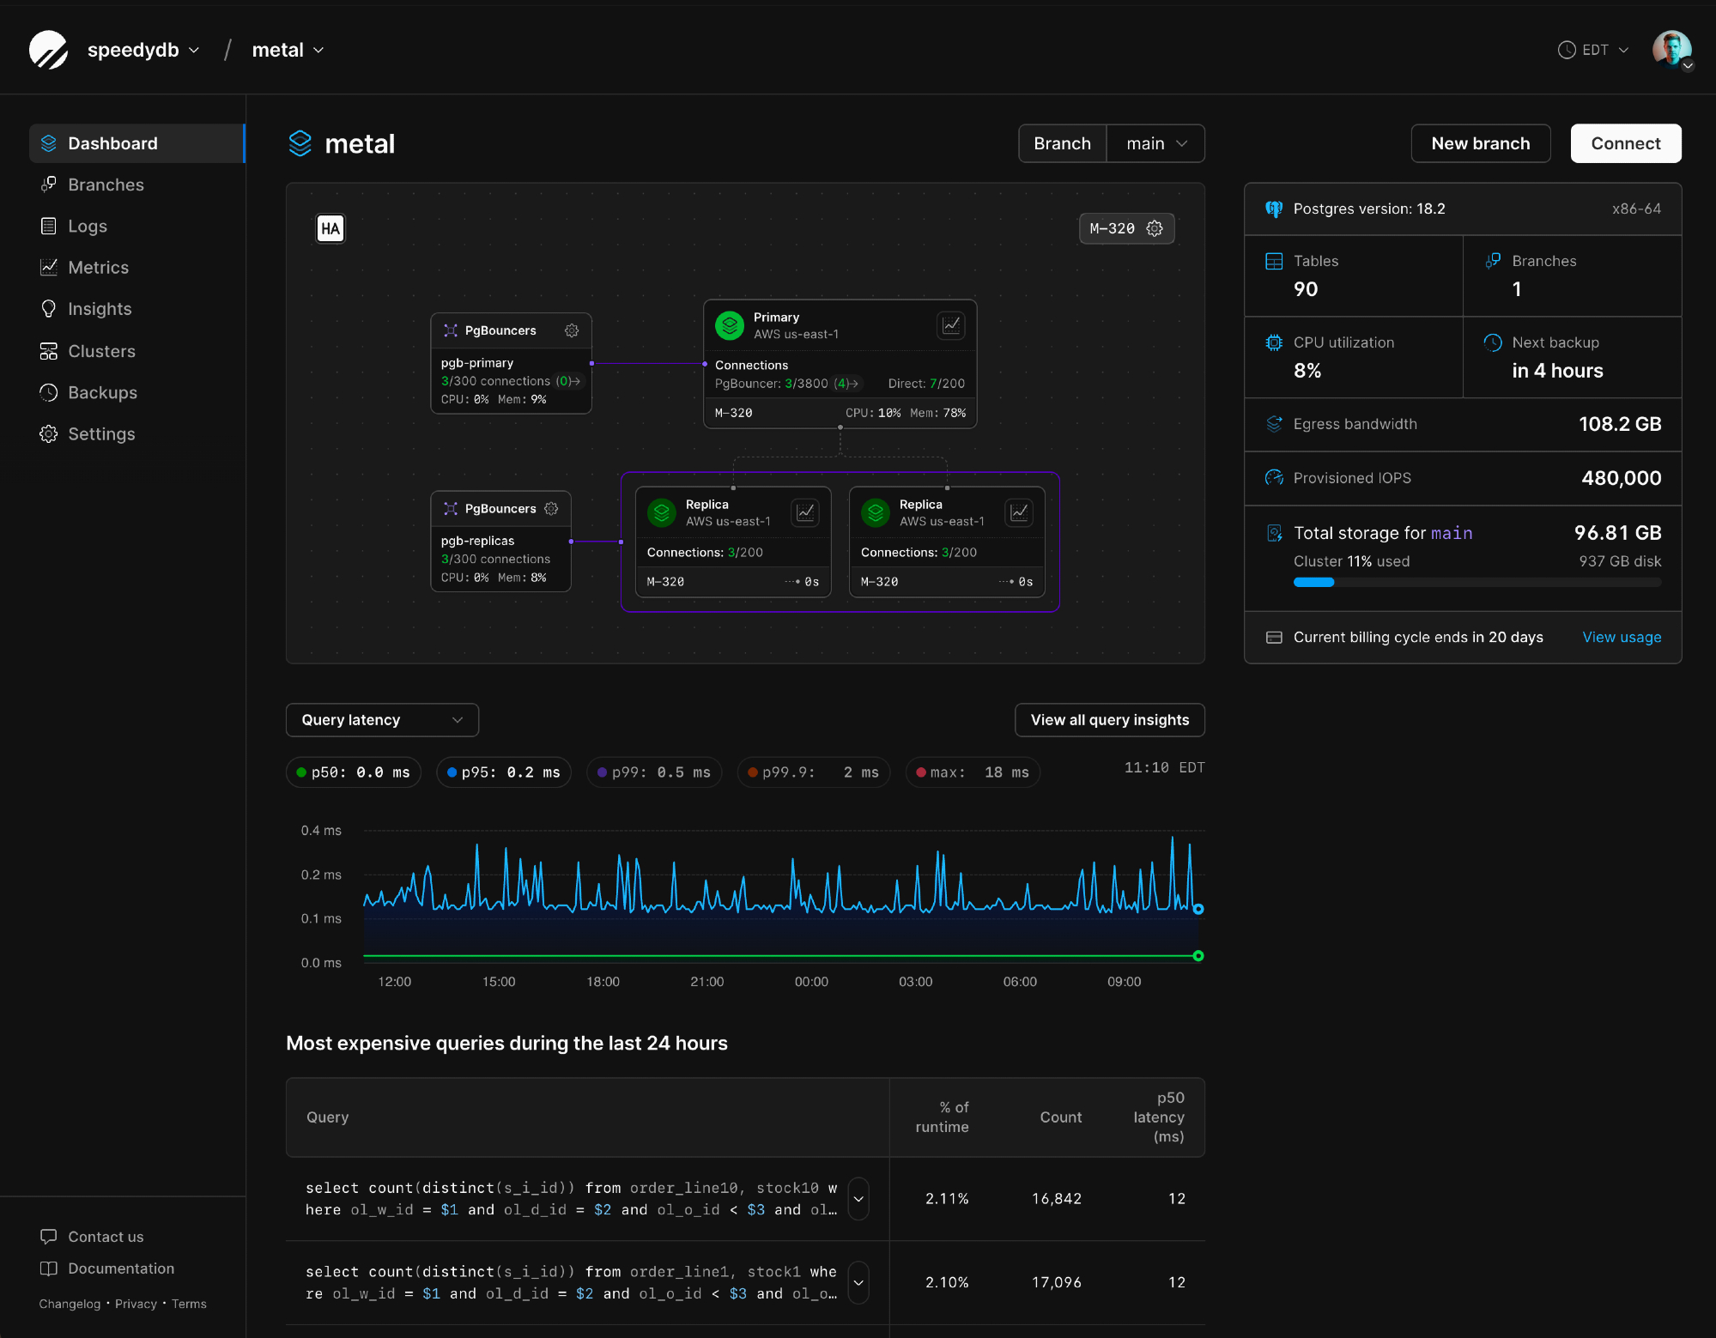Click first Replica metrics chart icon
Image resolution: width=1716 pixels, height=1338 pixels.
point(805,512)
